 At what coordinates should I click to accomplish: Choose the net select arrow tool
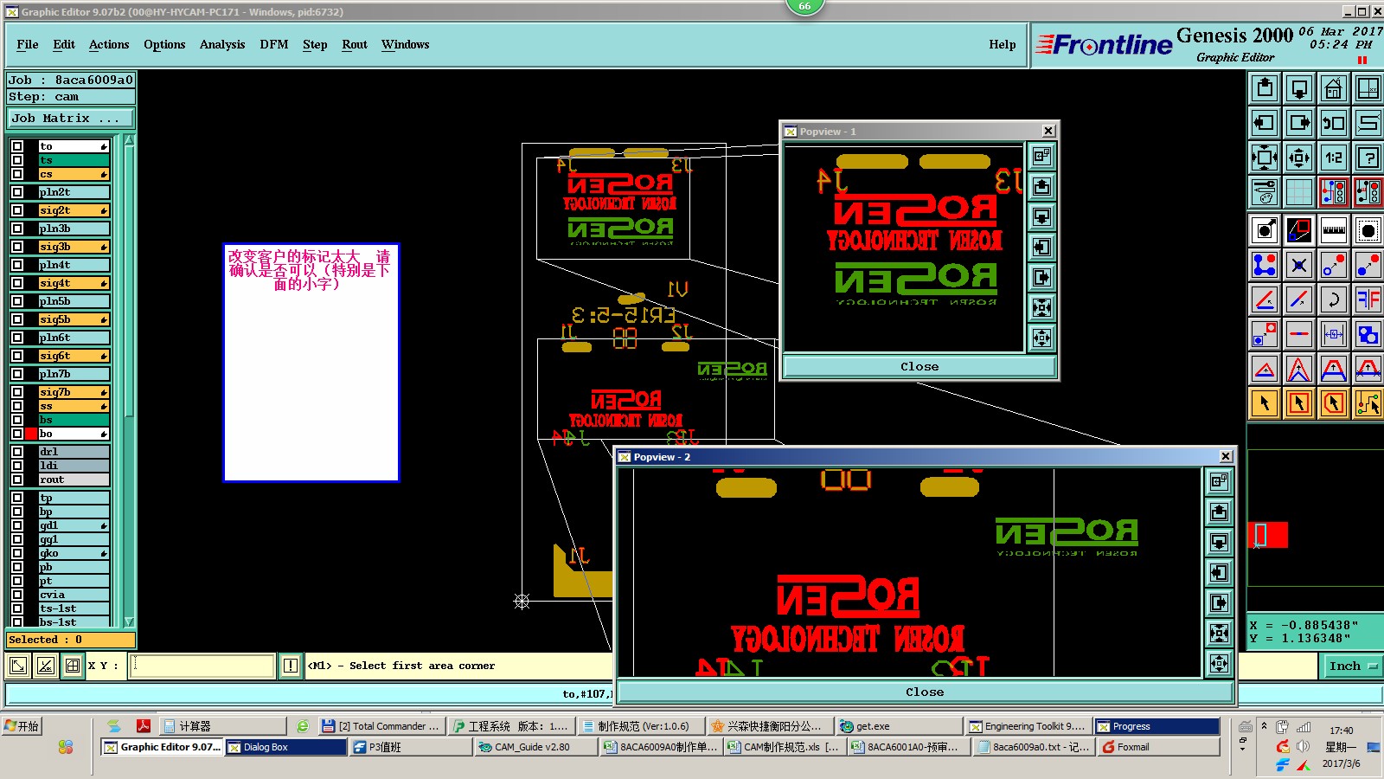pyautogui.click(x=1368, y=403)
